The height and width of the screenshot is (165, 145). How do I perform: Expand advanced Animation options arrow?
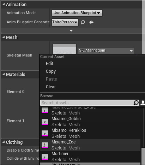71,30
